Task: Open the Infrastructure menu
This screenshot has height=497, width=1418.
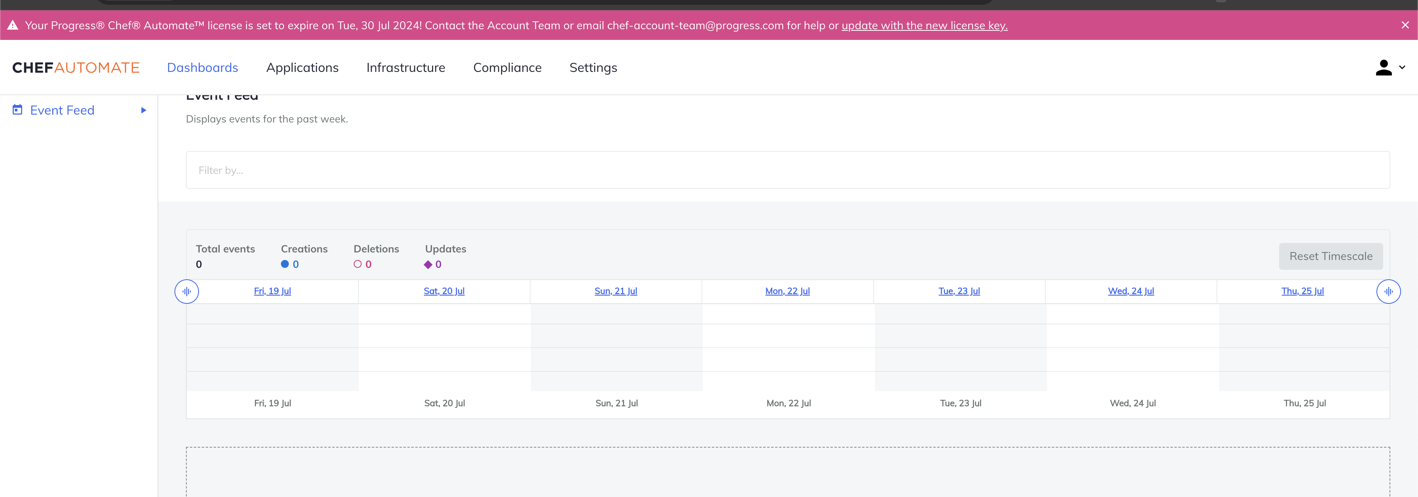Action: pyautogui.click(x=405, y=67)
